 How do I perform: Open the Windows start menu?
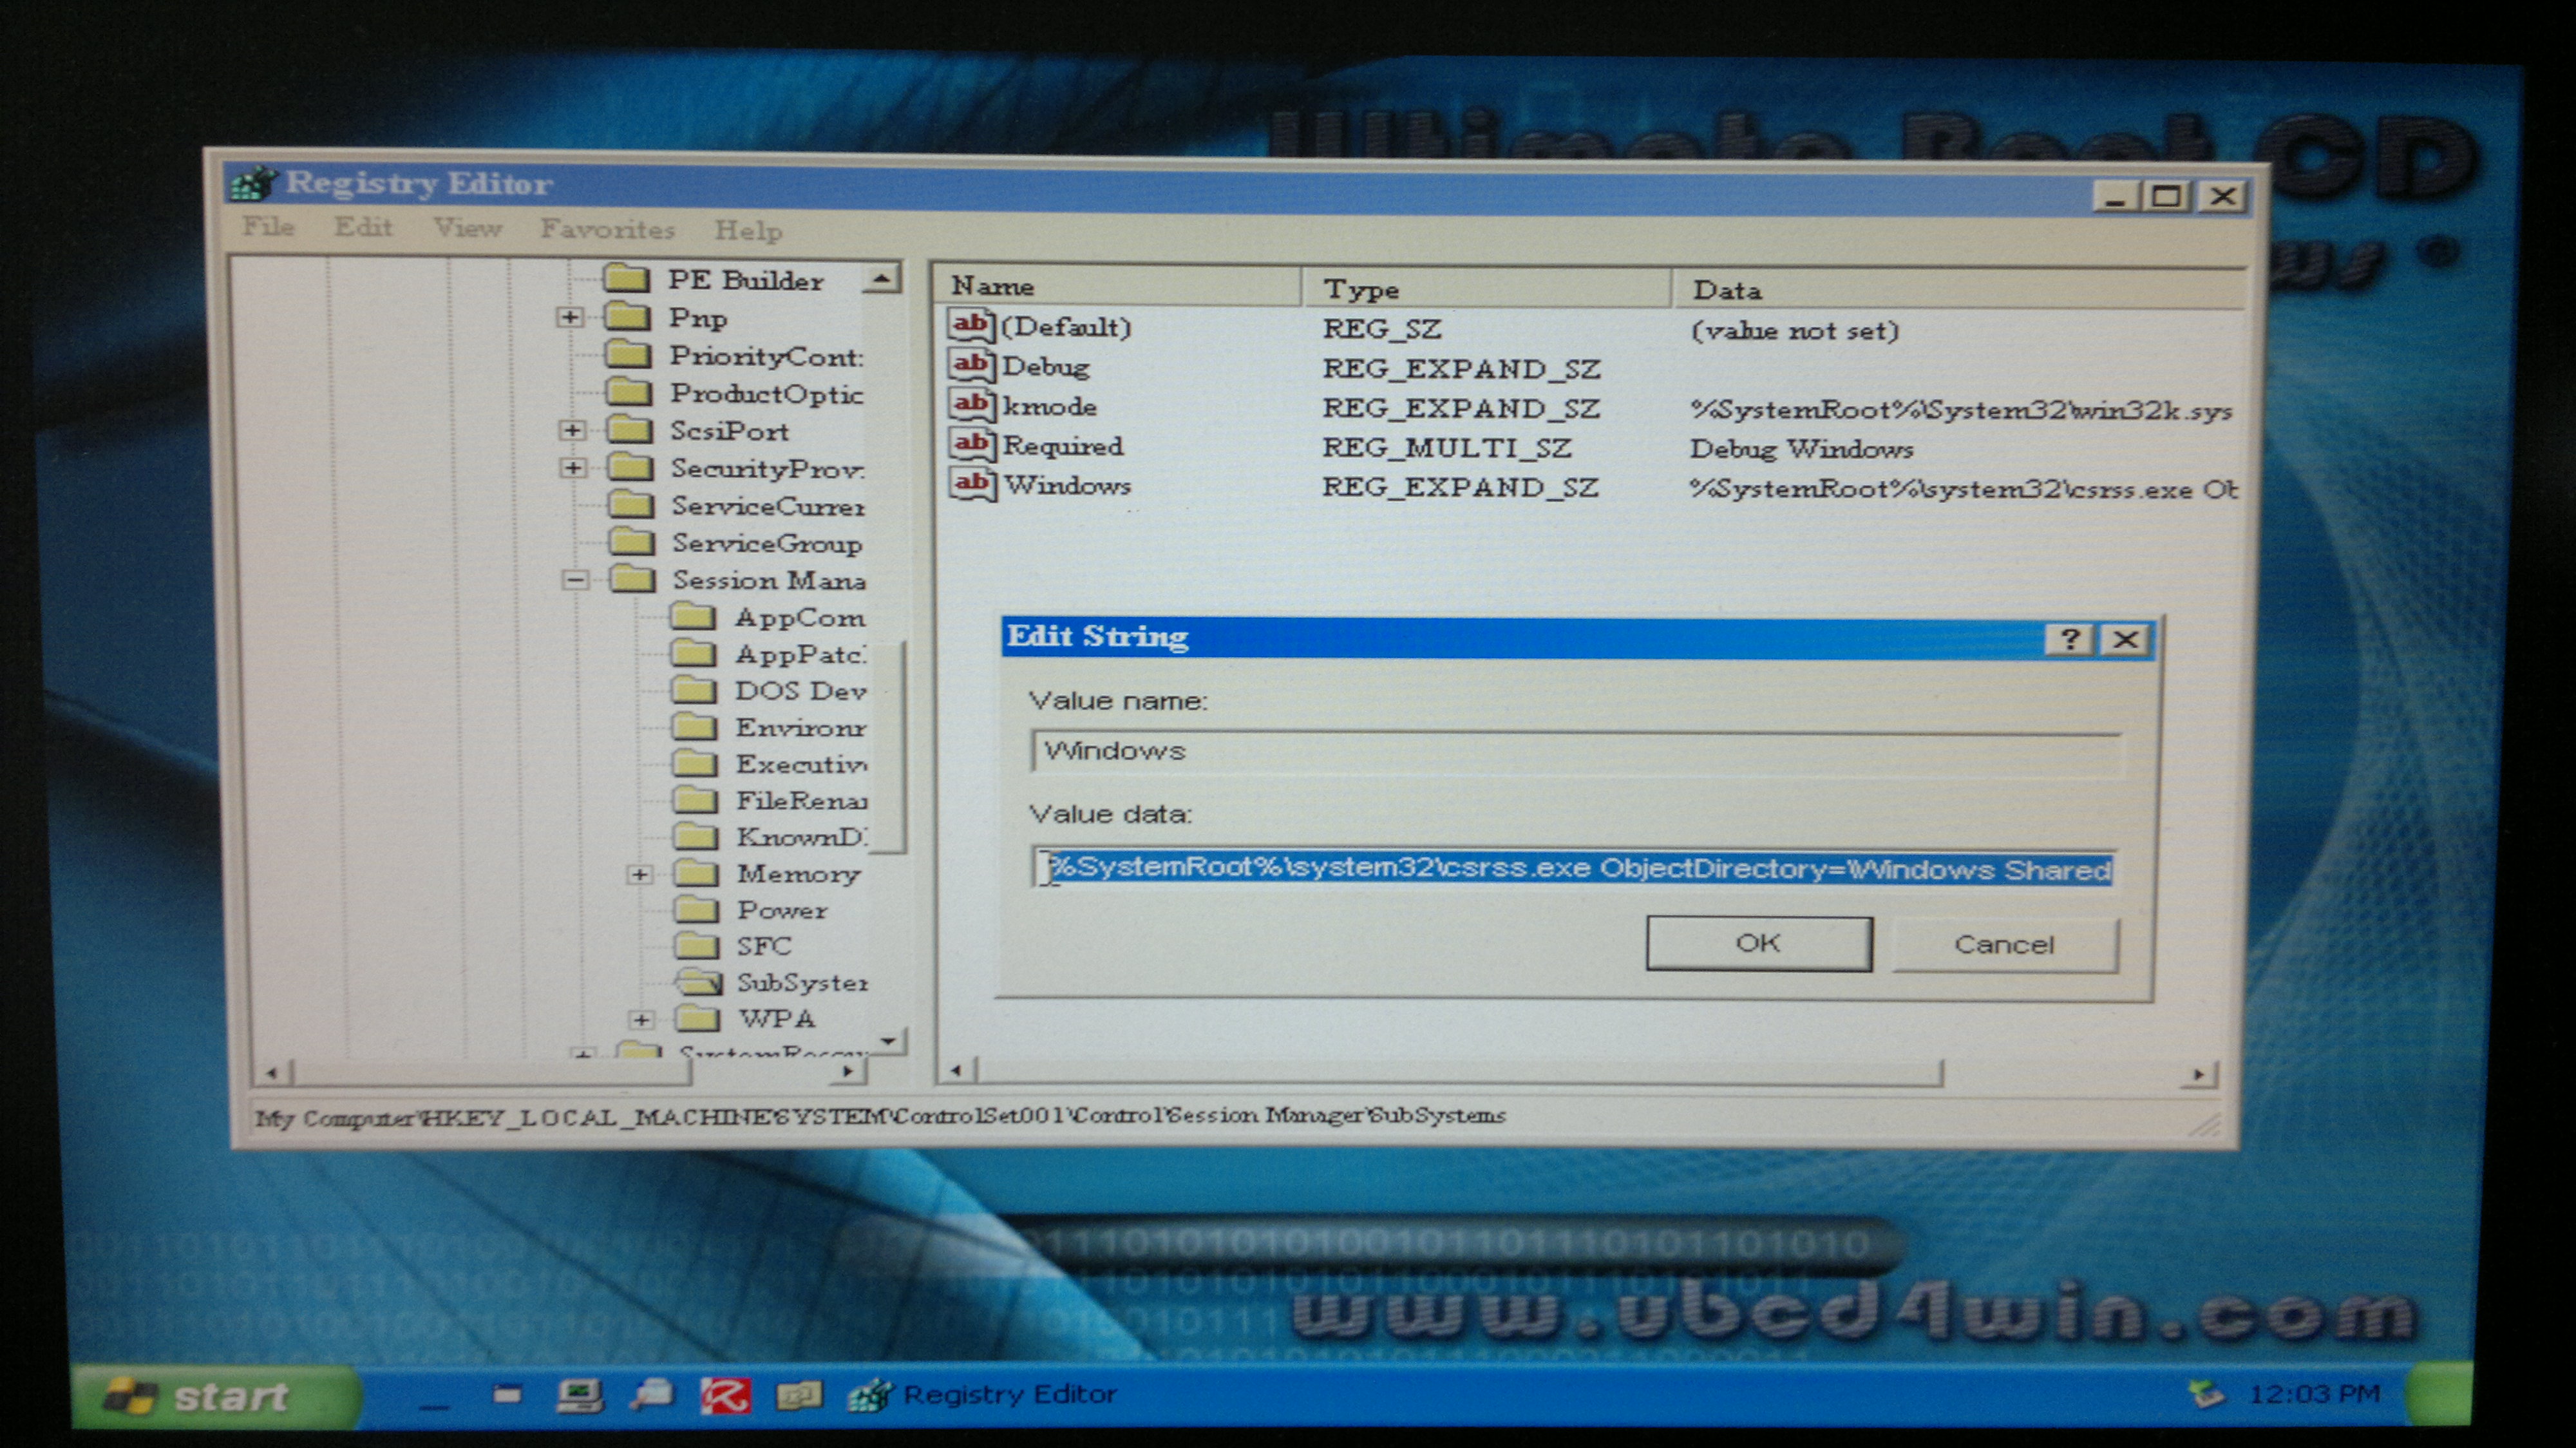click(x=215, y=1396)
